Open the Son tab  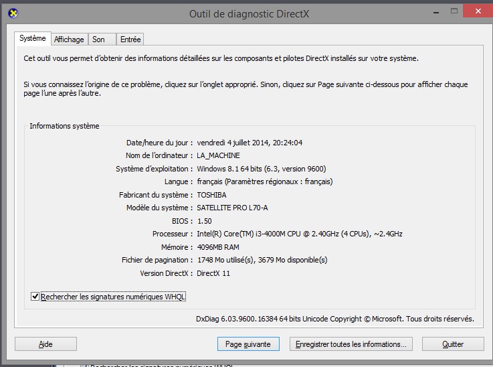102,40
